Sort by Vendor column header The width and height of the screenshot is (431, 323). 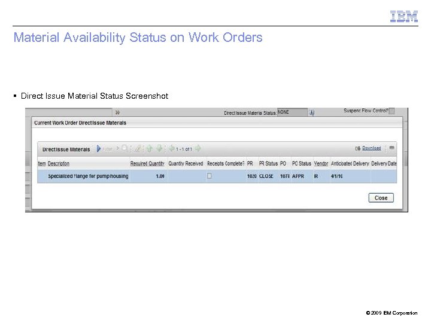[x=321, y=163]
